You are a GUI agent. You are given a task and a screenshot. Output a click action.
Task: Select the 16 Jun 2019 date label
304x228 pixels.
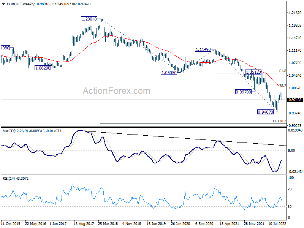pos(156,223)
